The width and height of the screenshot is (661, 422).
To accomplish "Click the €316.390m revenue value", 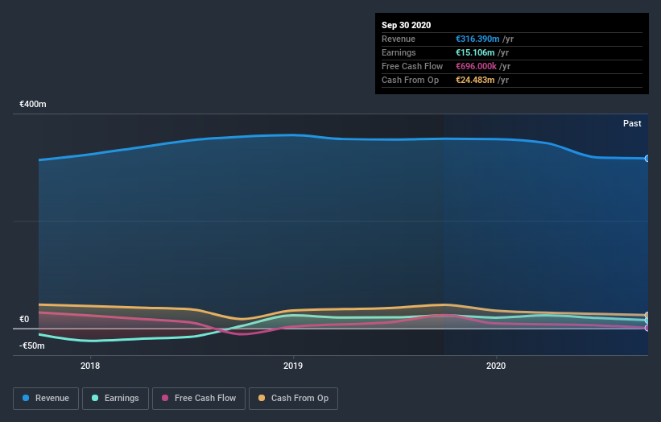I will (477, 39).
